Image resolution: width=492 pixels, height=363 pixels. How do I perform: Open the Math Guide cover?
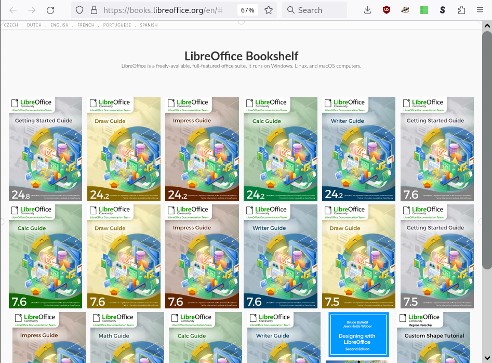127,337
